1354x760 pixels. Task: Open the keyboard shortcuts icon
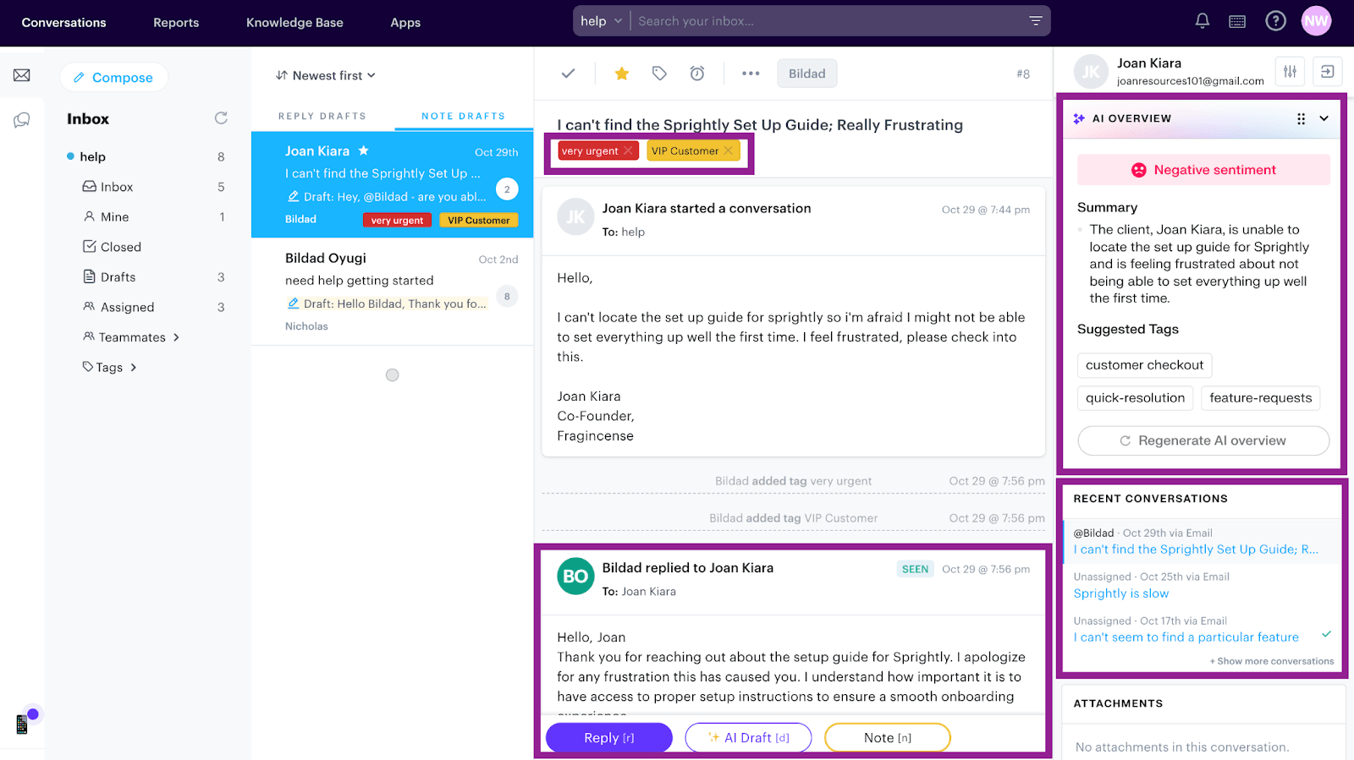1237,22
